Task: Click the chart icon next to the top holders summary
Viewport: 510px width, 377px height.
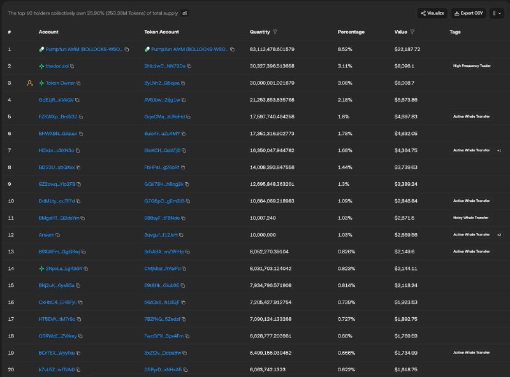Action: pos(185,13)
